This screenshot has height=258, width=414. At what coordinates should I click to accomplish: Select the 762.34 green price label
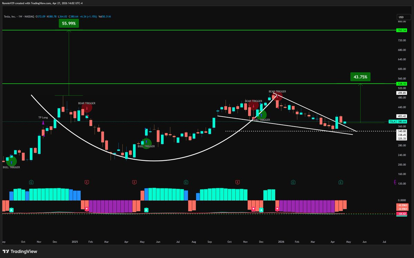[402, 30]
